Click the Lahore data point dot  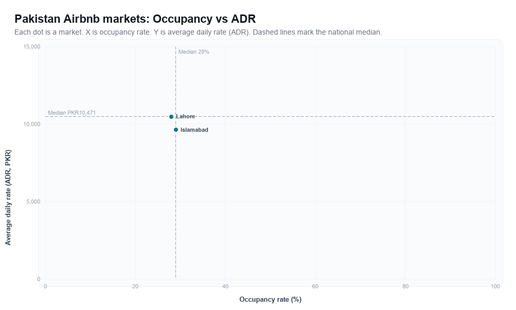point(171,117)
